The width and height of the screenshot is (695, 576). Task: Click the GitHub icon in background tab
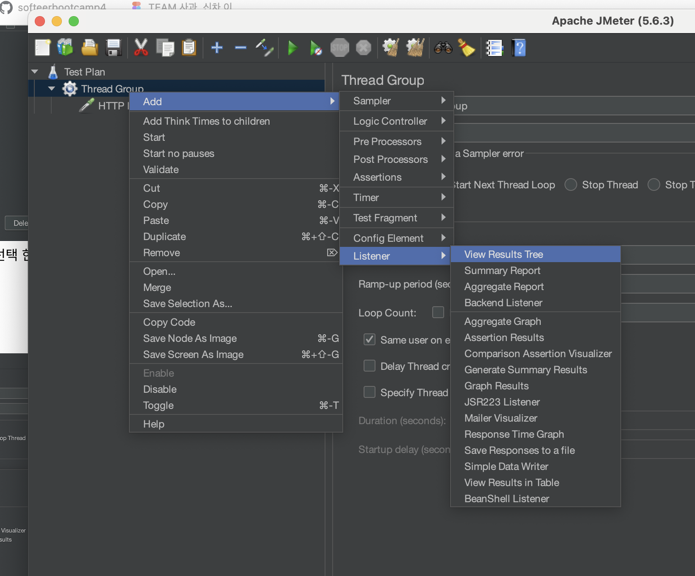point(6,7)
